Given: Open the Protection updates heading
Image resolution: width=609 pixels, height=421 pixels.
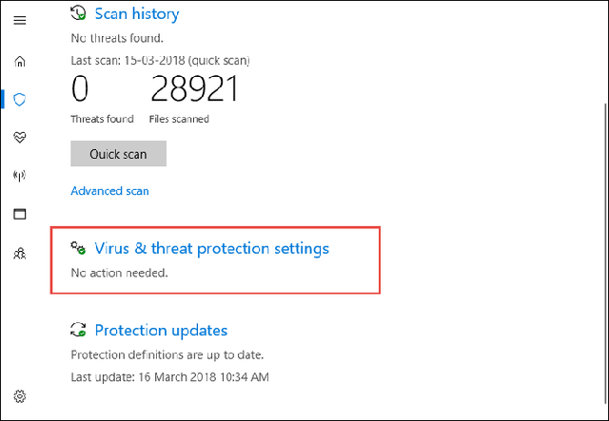Looking at the screenshot, I should pyautogui.click(x=161, y=331).
